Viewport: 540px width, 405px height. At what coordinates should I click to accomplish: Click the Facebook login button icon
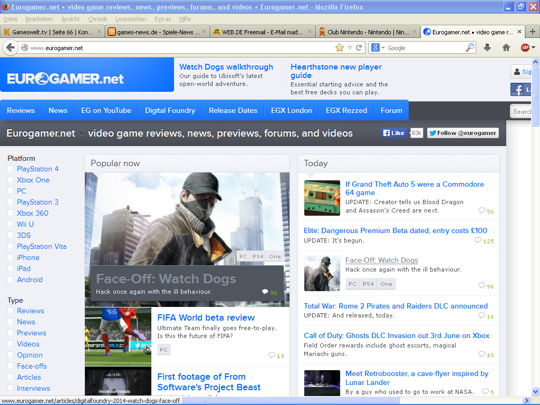click(x=520, y=90)
